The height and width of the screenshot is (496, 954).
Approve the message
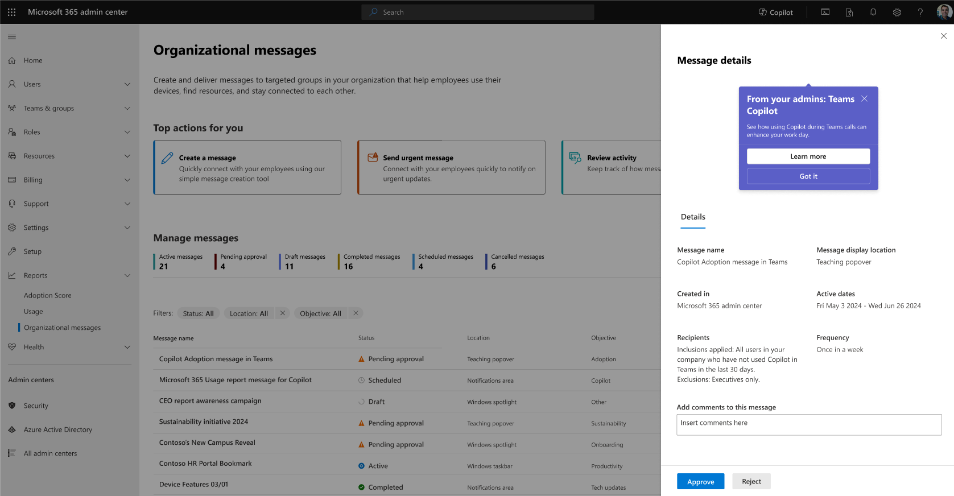(700, 482)
